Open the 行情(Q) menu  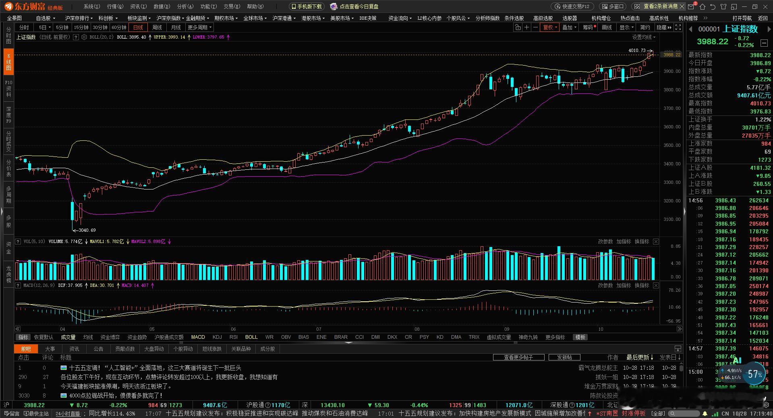115,6
